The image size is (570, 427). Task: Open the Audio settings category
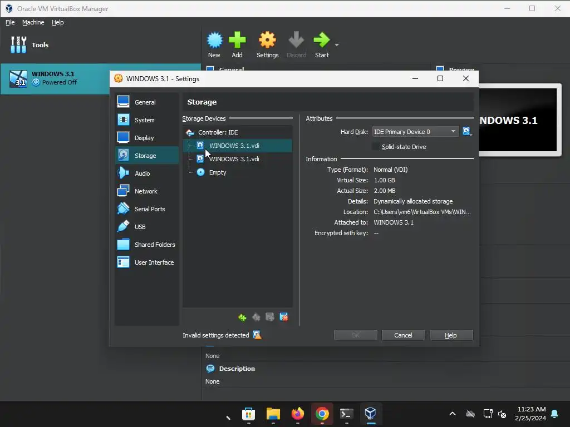(146, 173)
